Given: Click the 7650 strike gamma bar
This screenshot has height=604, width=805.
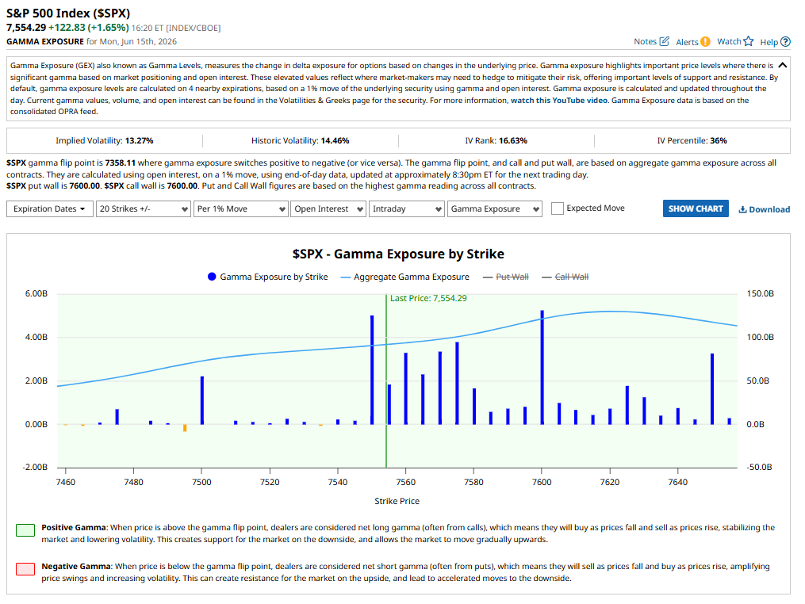Looking at the screenshot, I should pos(712,389).
